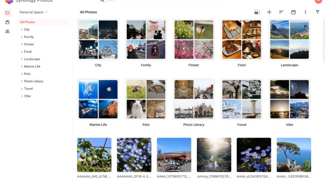Viewport: 325px width, 182px height.
Task: Switch to timeline calendar view icon
Action: point(293,12)
